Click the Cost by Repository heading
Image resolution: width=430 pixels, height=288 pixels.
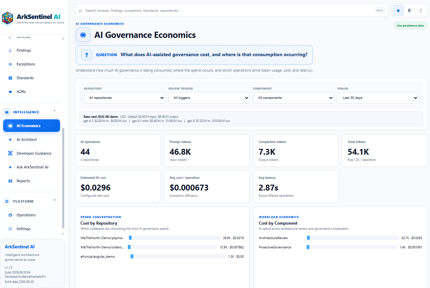pyautogui.click(x=99, y=223)
